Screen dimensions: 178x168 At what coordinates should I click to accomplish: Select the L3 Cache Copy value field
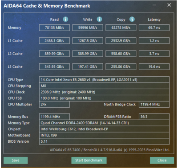pos(121,66)
